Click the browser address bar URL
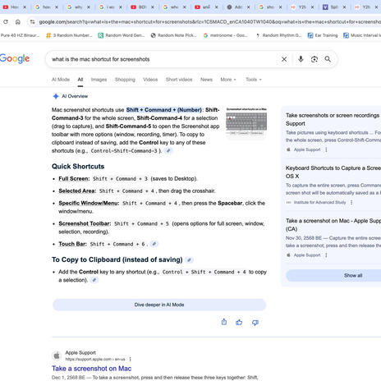This screenshot has width=381, height=381. [x=209, y=22]
